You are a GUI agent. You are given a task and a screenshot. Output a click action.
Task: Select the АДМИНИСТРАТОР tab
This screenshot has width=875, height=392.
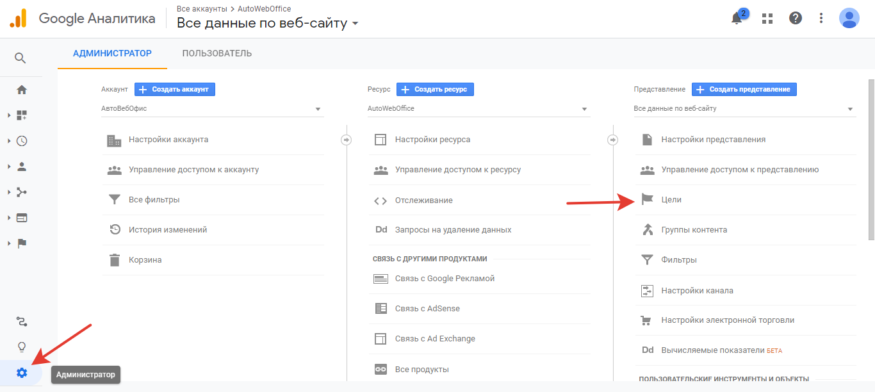coord(112,53)
